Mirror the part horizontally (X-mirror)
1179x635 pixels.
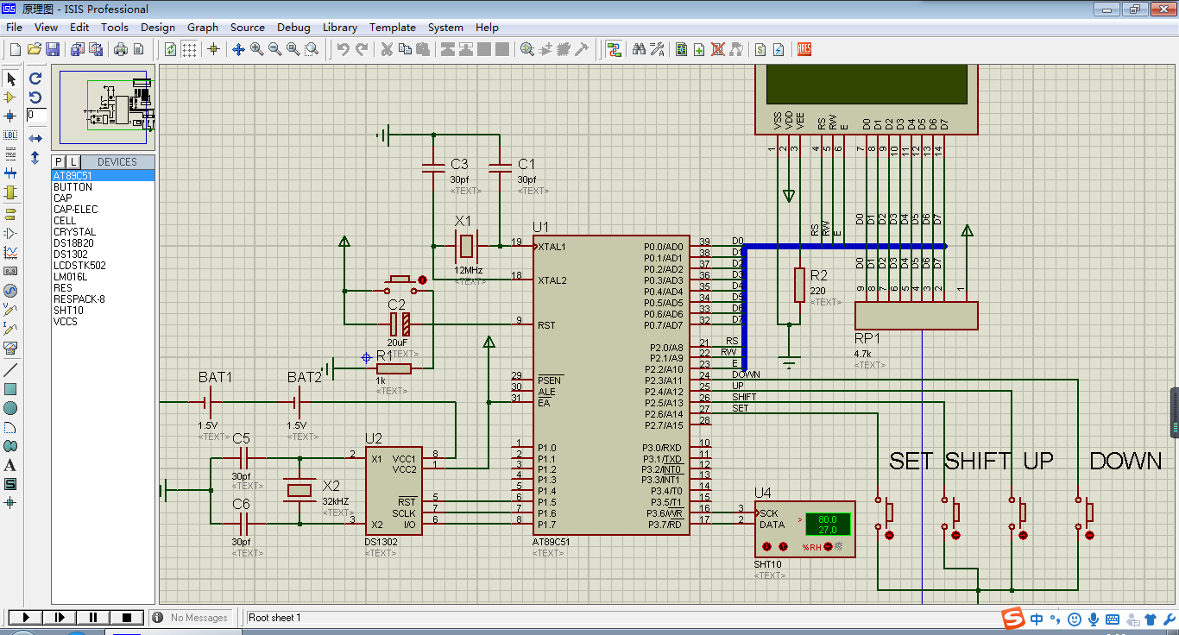(35, 138)
